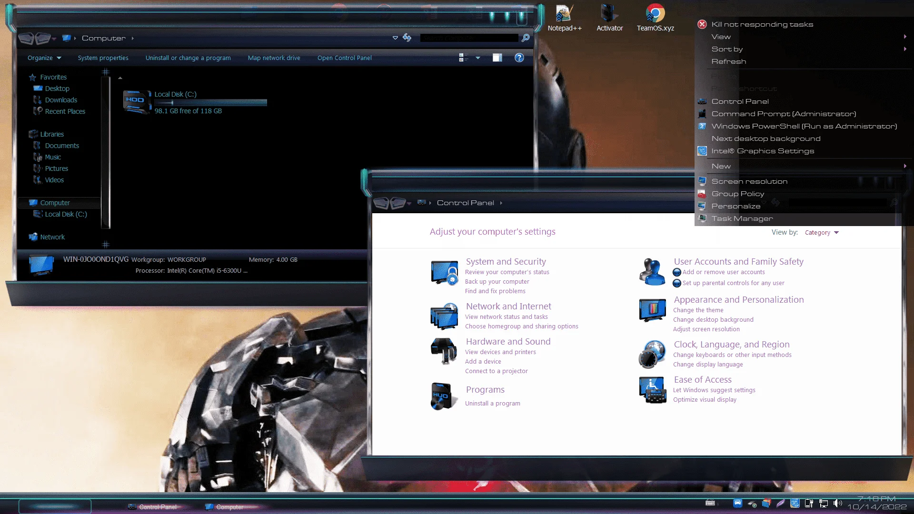
Task: Click the search box in Computer window
Action: pos(469,38)
